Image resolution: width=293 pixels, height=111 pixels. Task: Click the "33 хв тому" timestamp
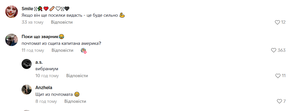(33, 22)
